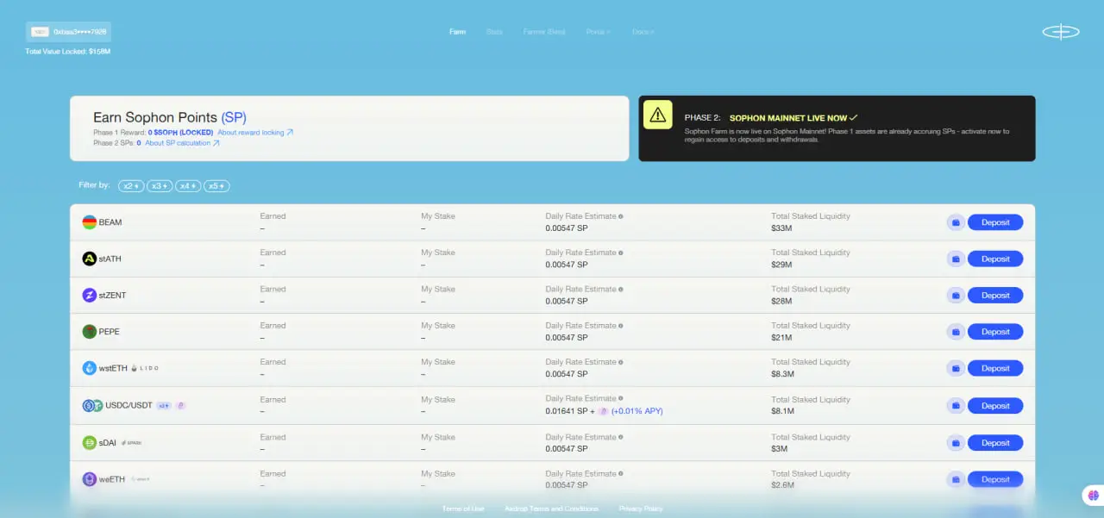Deposit into the USDC/USDT pool
Image resolution: width=1104 pixels, height=518 pixels.
click(995, 405)
